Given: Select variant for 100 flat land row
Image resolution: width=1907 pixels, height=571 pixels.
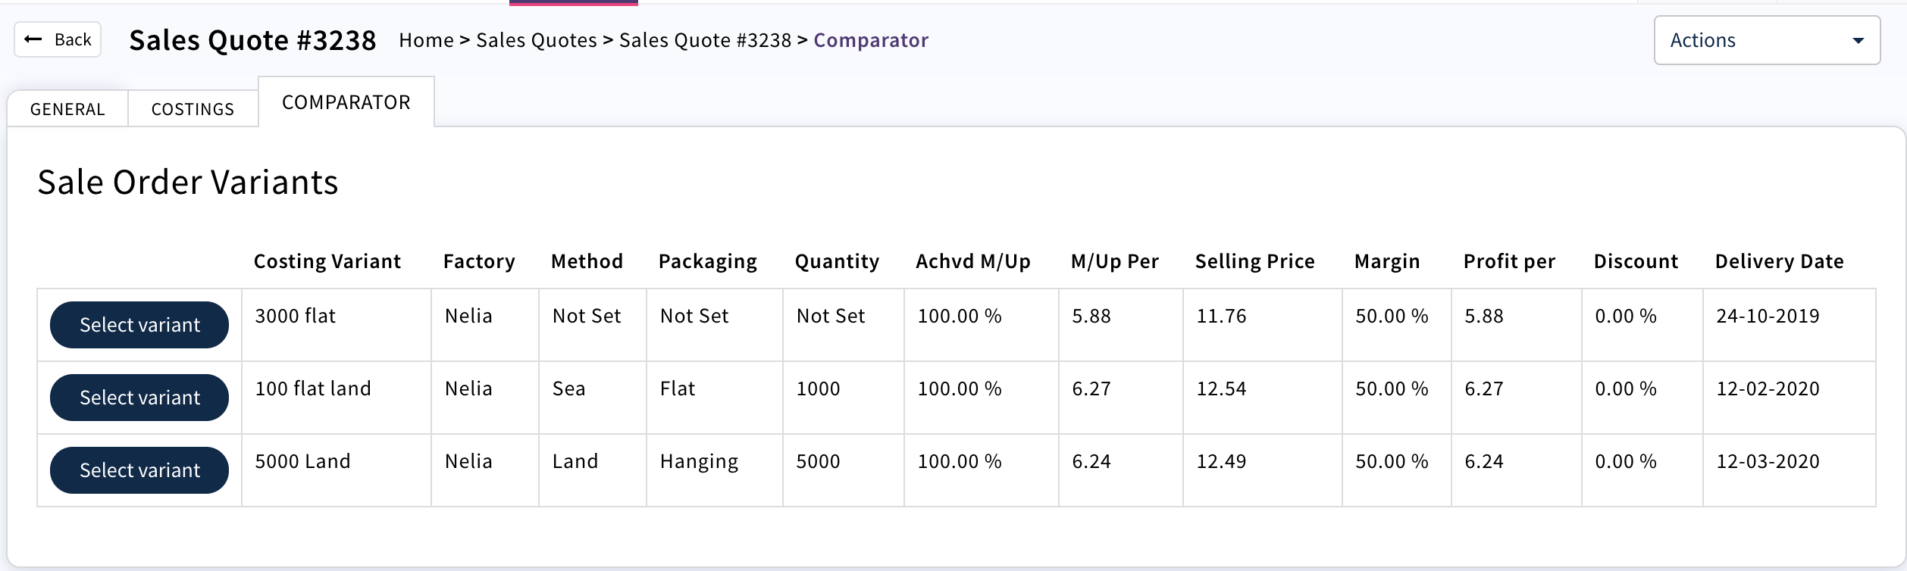Looking at the screenshot, I should tap(139, 398).
